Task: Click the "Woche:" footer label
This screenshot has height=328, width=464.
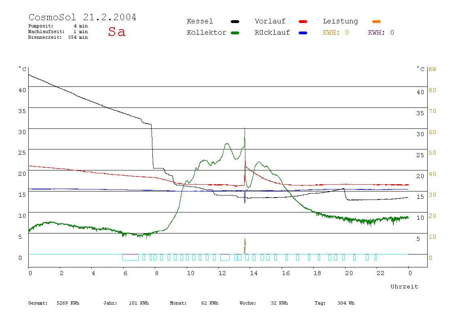Action: point(248,303)
